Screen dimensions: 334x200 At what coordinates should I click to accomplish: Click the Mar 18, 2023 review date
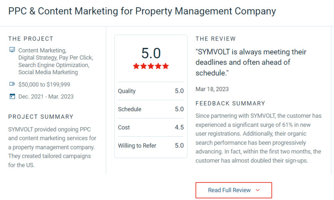pyautogui.click(x=212, y=89)
